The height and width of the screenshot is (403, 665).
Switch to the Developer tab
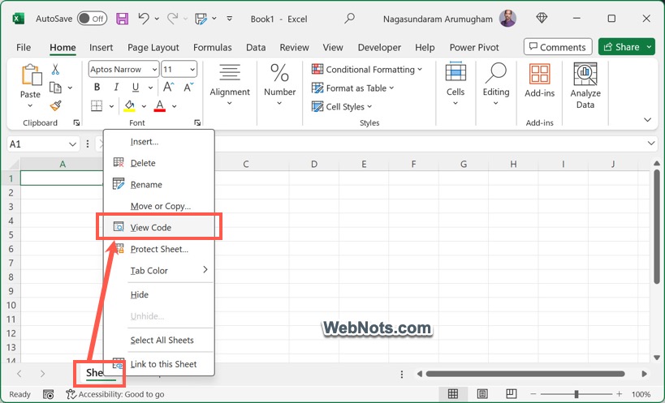(379, 47)
